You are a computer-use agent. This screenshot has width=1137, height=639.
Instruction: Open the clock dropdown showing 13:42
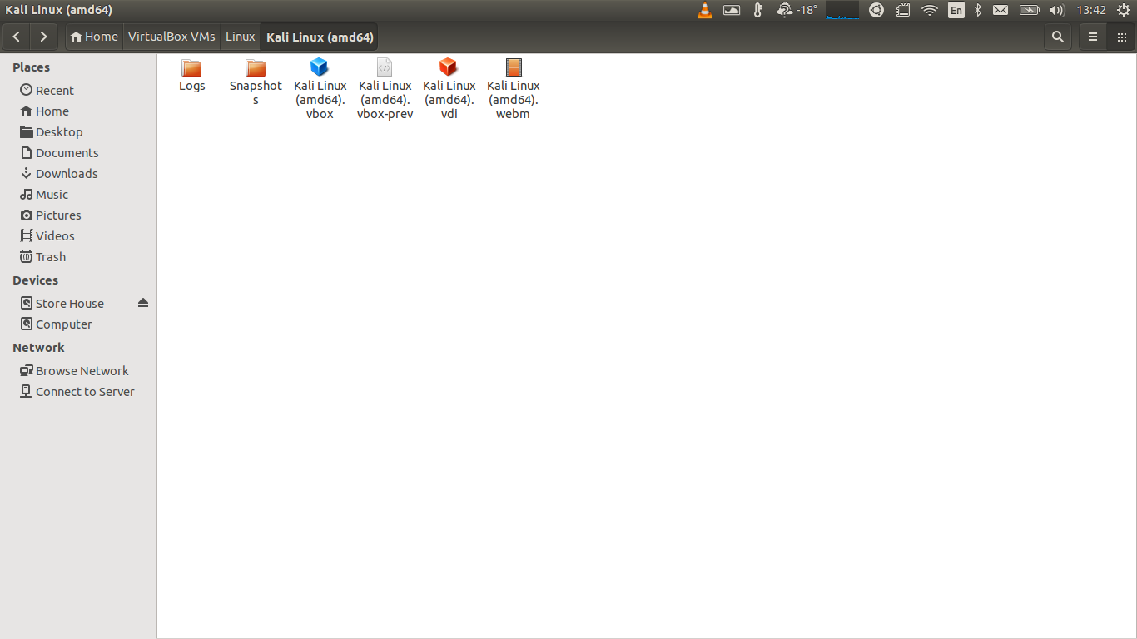point(1093,10)
